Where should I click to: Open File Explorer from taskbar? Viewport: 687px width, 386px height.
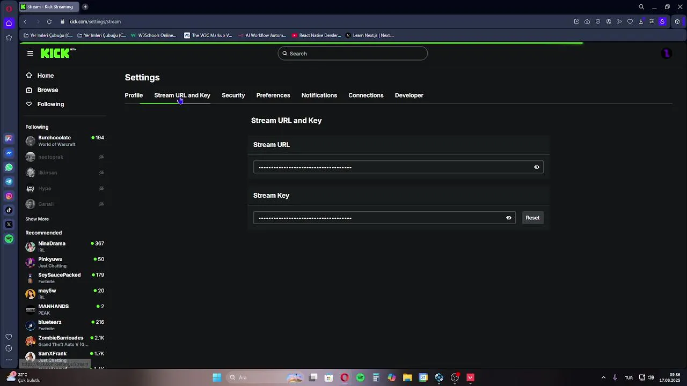point(407,377)
